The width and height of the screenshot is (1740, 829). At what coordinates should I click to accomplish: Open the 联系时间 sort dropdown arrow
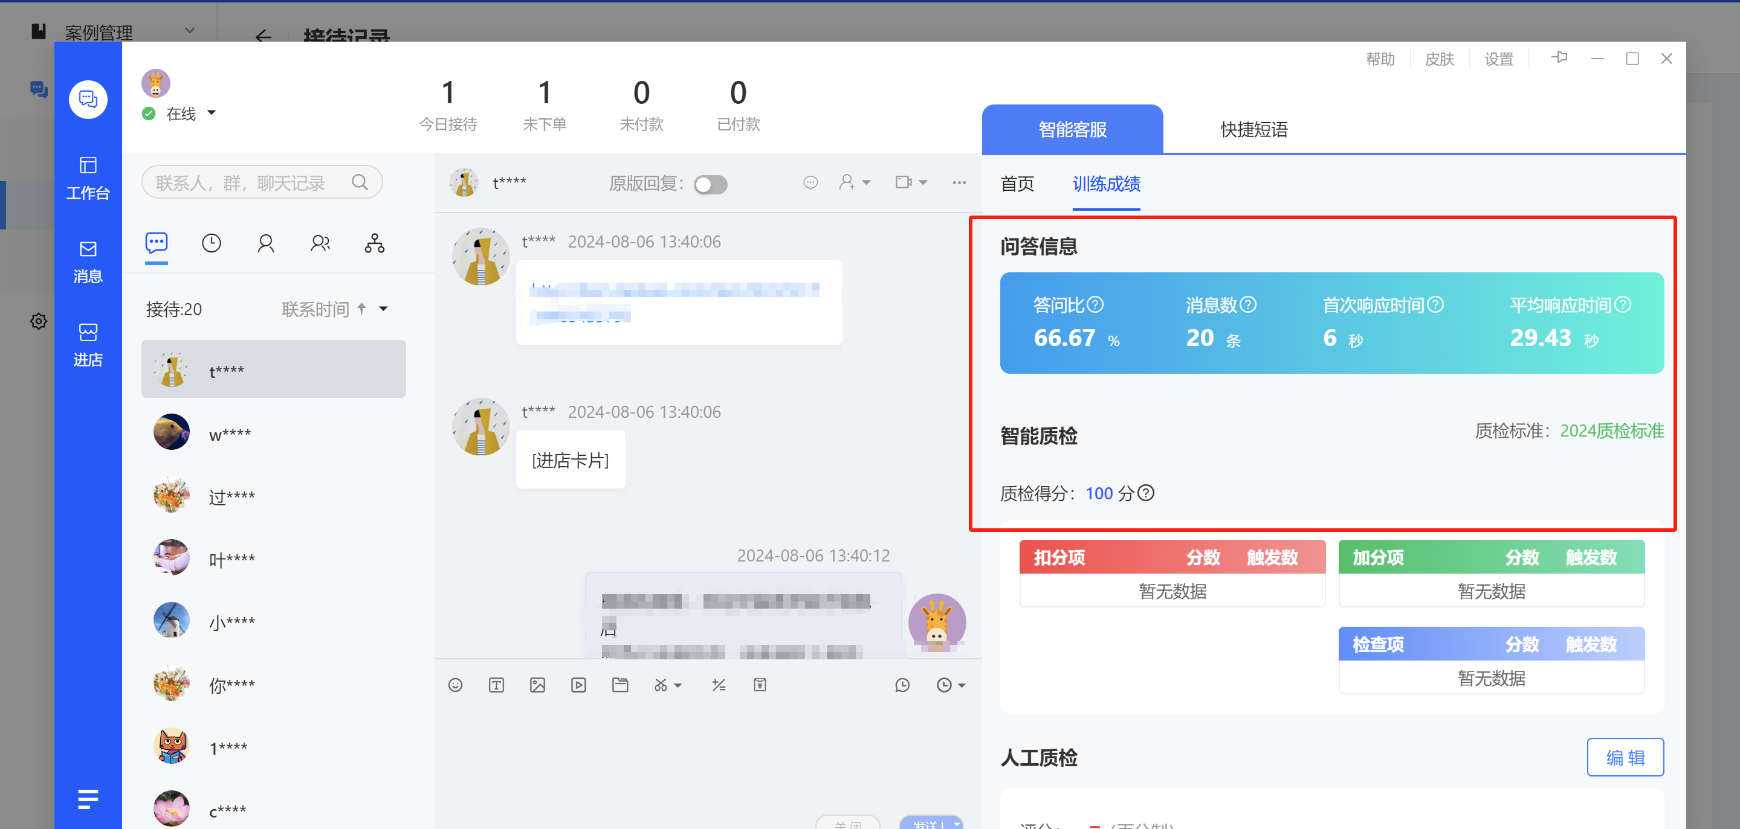(384, 309)
